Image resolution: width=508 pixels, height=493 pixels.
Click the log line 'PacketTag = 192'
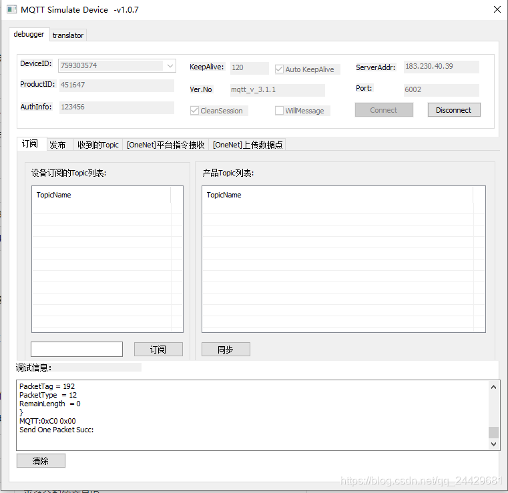coord(47,386)
